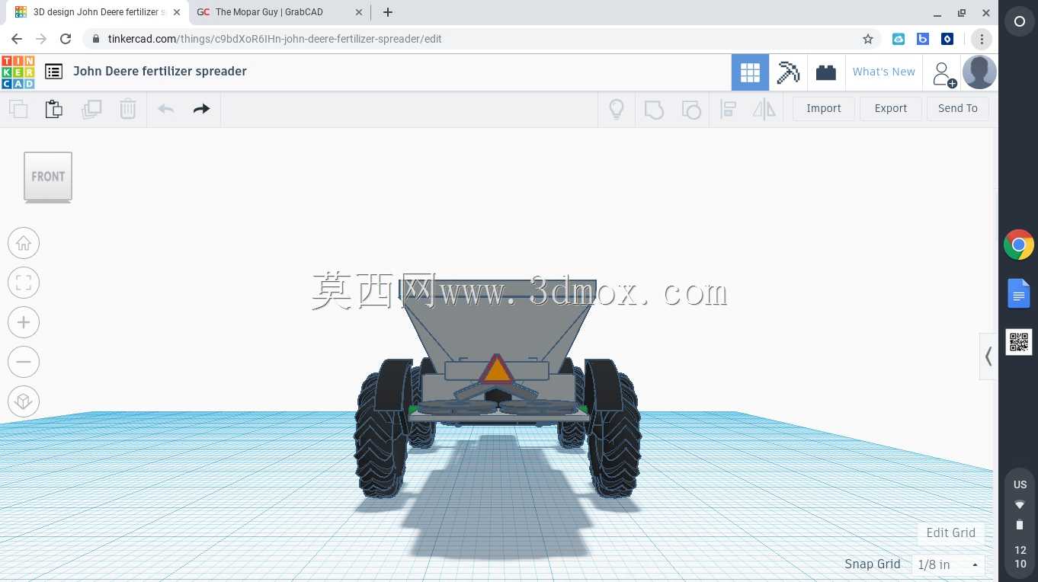This screenshot has width=1038, height=582.
Task: Open Google Docs from the shelf
Action: click(1019, 293)
